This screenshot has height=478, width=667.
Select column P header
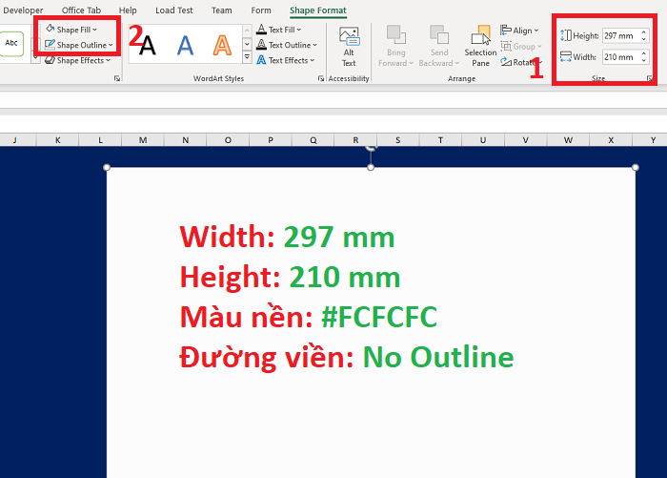(271, 139)
